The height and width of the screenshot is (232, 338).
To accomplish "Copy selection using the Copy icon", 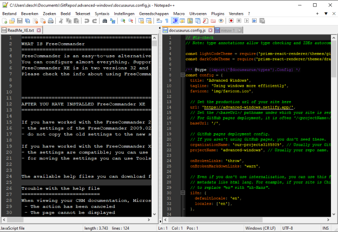I will 69,21.
